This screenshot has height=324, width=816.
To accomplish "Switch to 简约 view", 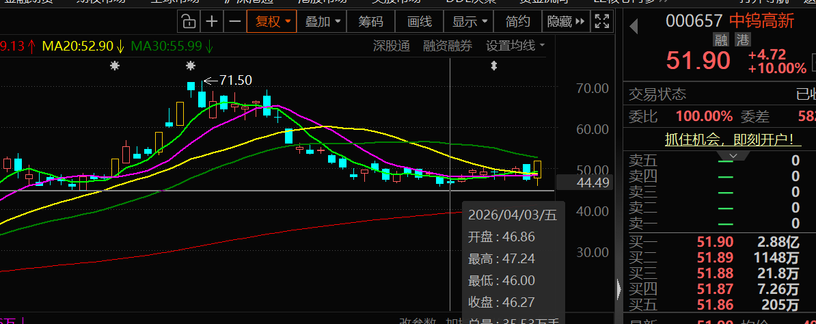I will (x=517, y=22).
